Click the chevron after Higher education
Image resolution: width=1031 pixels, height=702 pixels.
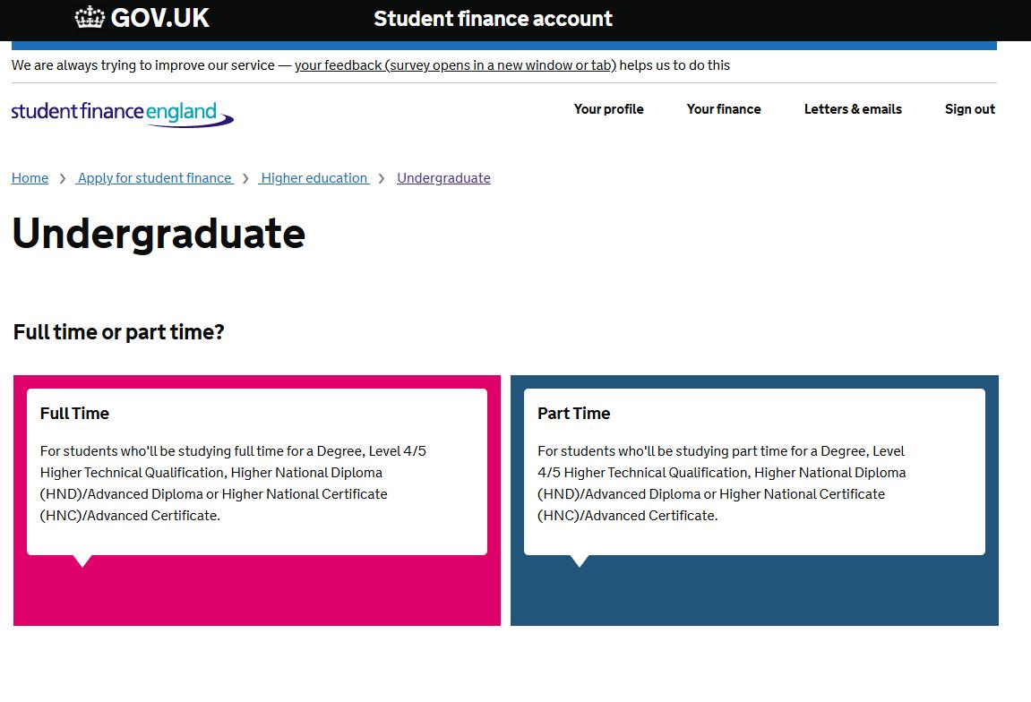tap(382, 179)
